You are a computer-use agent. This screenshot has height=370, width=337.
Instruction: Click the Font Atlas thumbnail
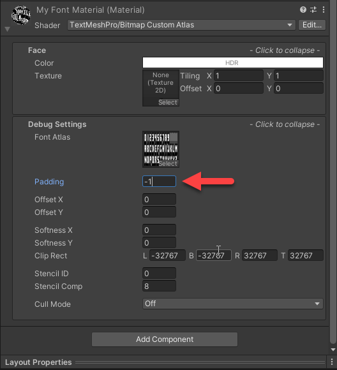click(x=161, y=149)
